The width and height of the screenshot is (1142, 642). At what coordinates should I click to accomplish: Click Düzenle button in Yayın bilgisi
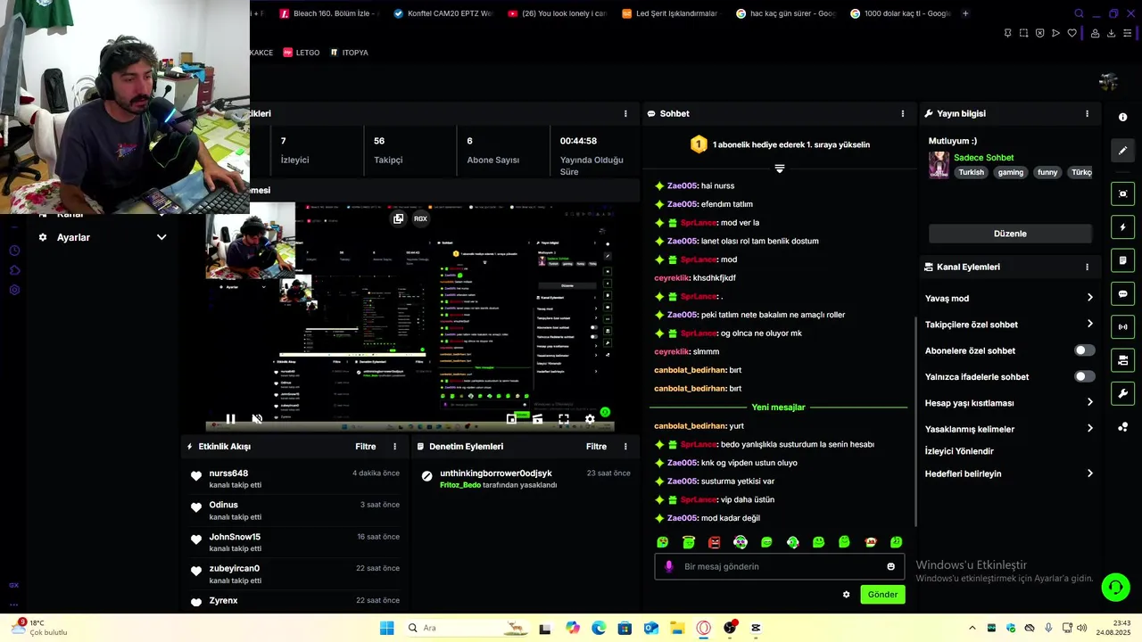[1010, 234]
